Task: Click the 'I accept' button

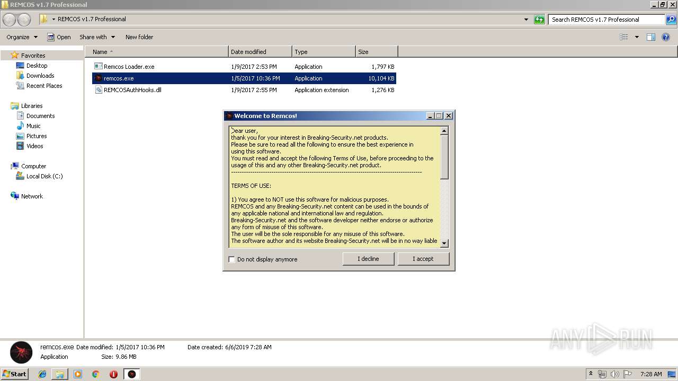Action: coord(423,259)
